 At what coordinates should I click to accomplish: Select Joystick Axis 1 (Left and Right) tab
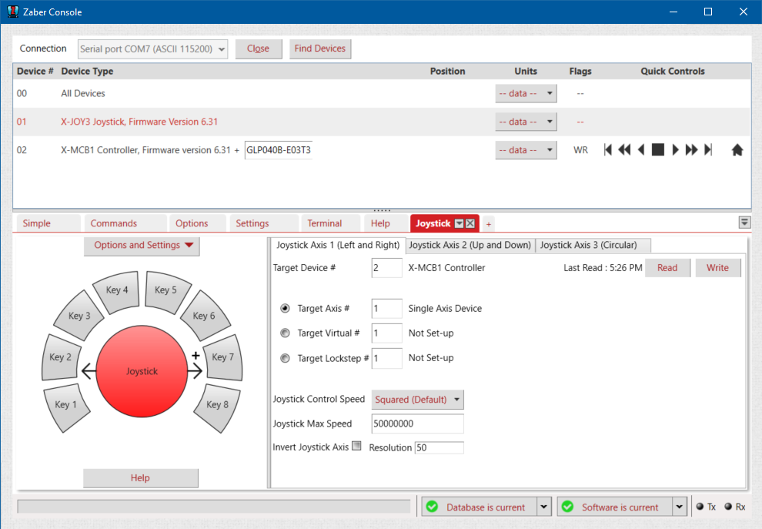(338, 245)
